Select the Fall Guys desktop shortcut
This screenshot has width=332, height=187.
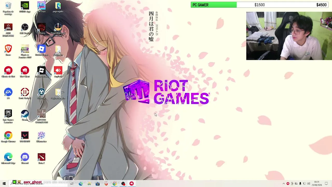(41, 7)
